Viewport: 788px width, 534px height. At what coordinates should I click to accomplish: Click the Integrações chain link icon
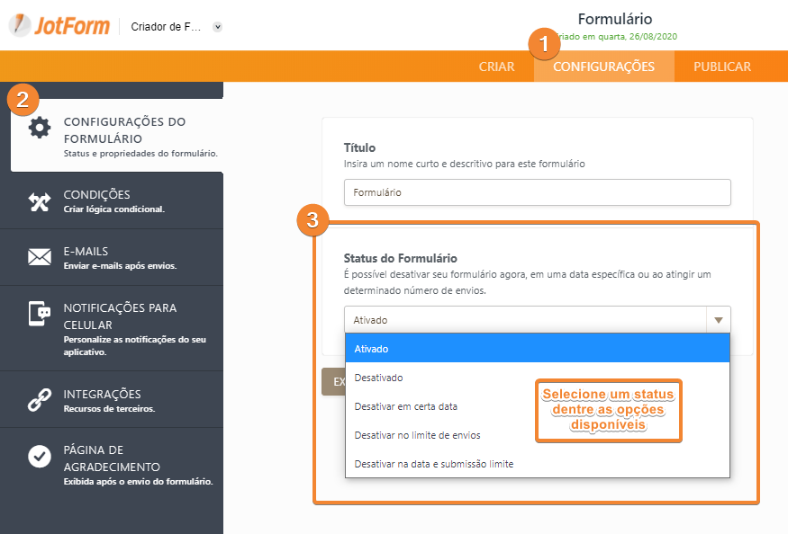[x=40, y=401]
